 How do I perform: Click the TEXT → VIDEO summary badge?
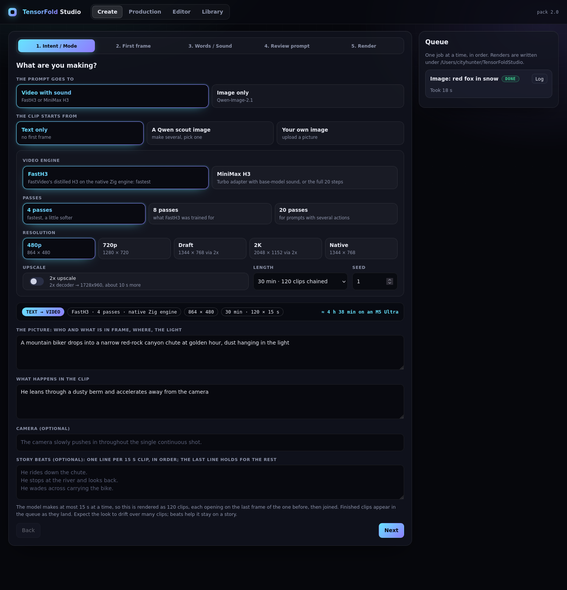pos(43,312)
